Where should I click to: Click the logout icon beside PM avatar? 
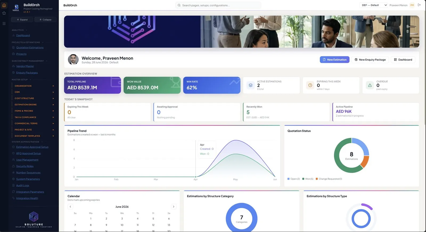pyautogui.click(x=419, y=5)
